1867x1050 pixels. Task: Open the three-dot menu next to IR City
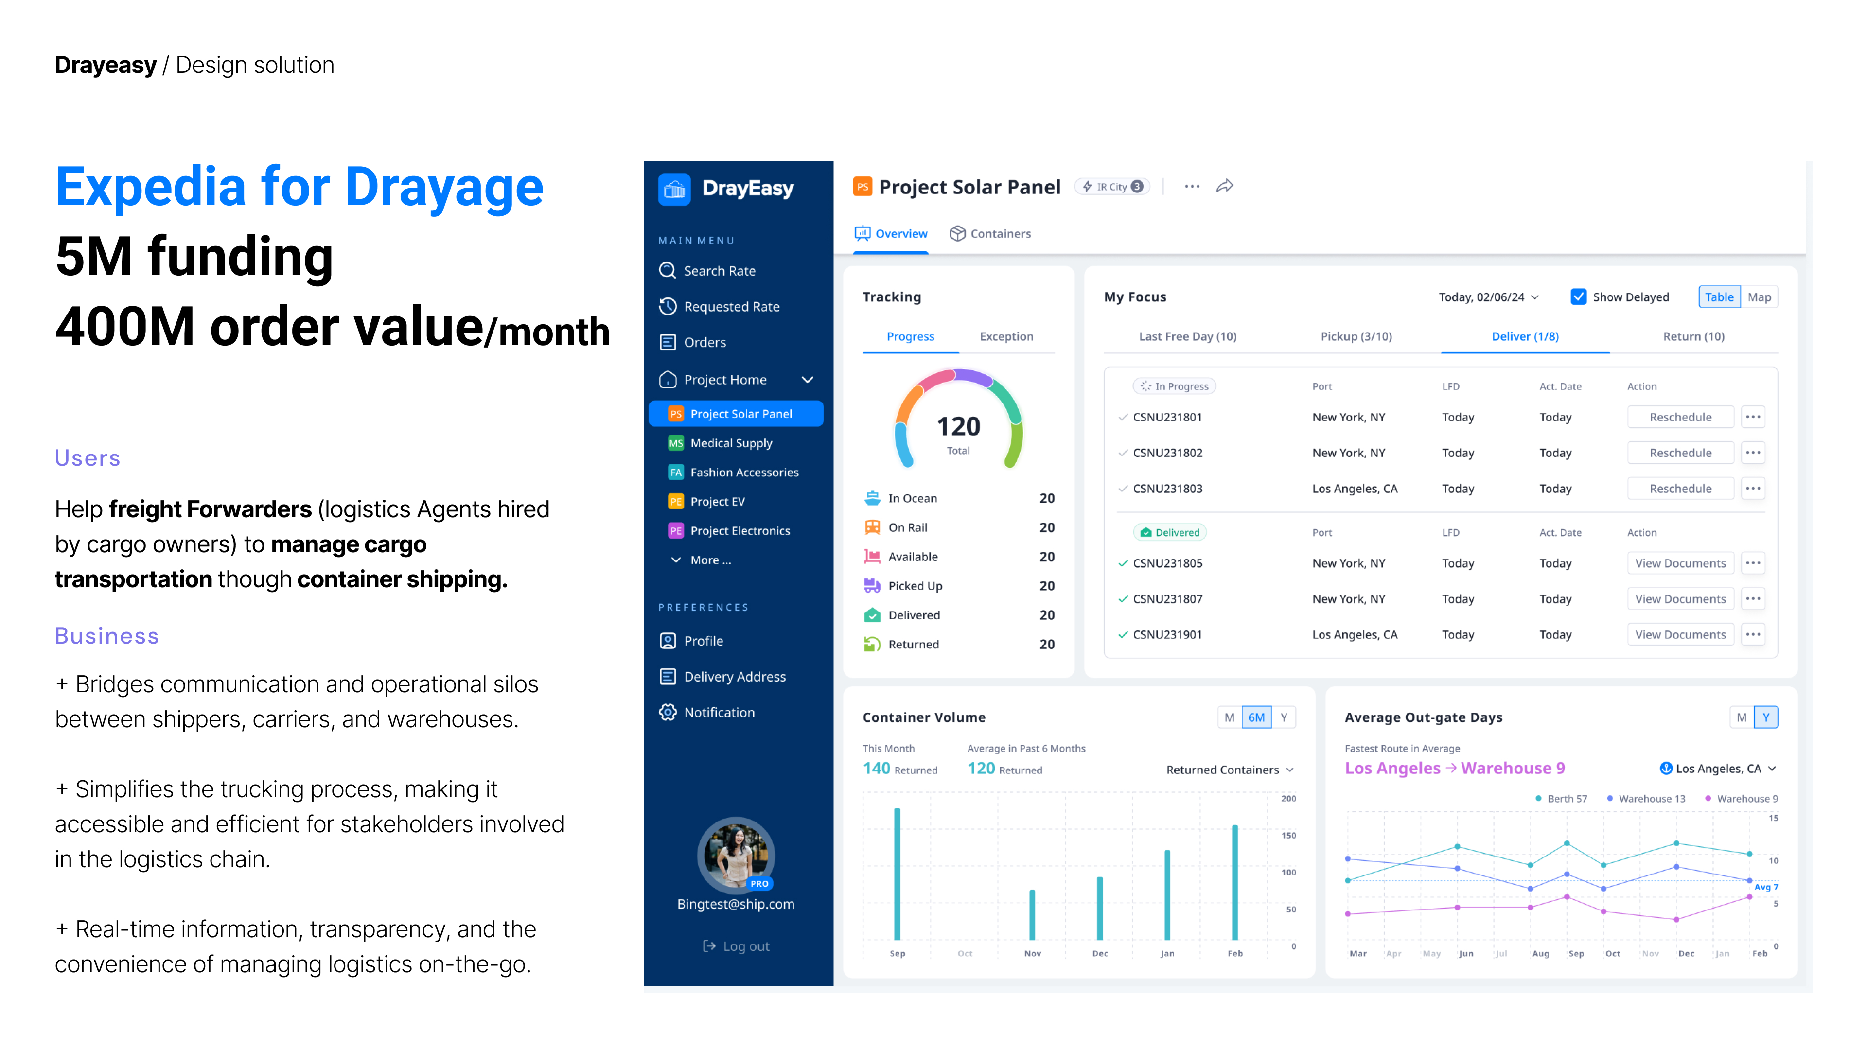pos(1192,186)
